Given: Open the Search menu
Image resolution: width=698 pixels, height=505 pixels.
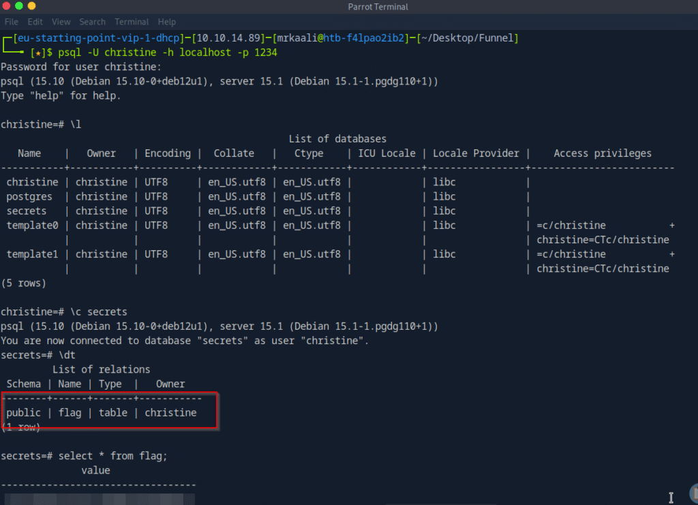Looking at the screenshot, I should click(92, 22).
